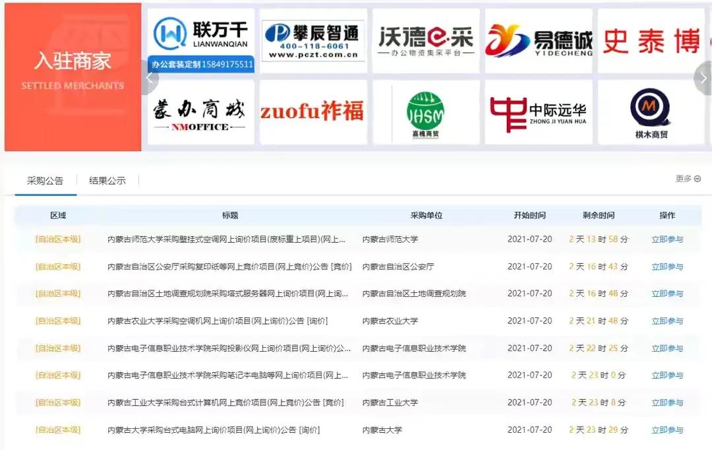The height and width of the screenshot is (450, 712).
Task: Click 立即参与 for 内蒙古师范大学 row
Action: pos(667,240)
